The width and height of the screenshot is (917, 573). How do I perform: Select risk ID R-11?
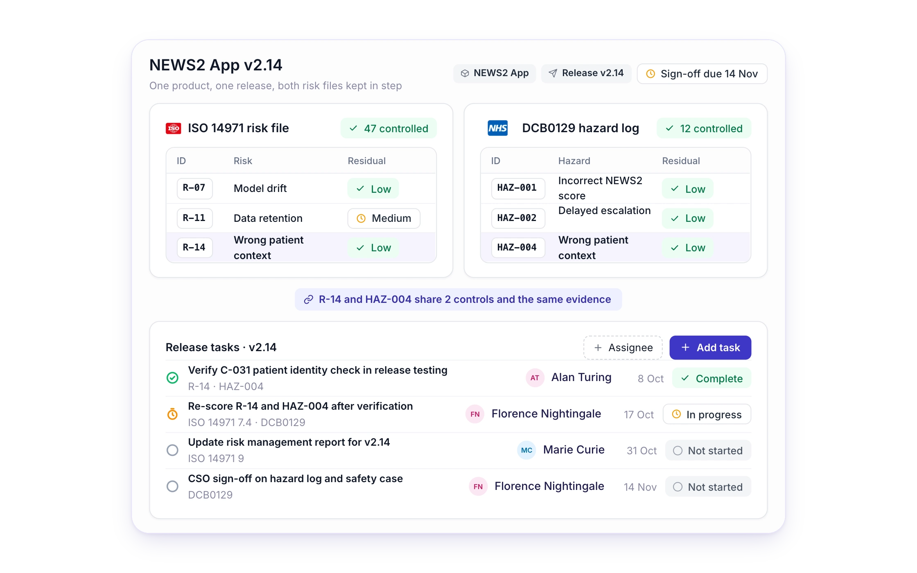point(194,218)
